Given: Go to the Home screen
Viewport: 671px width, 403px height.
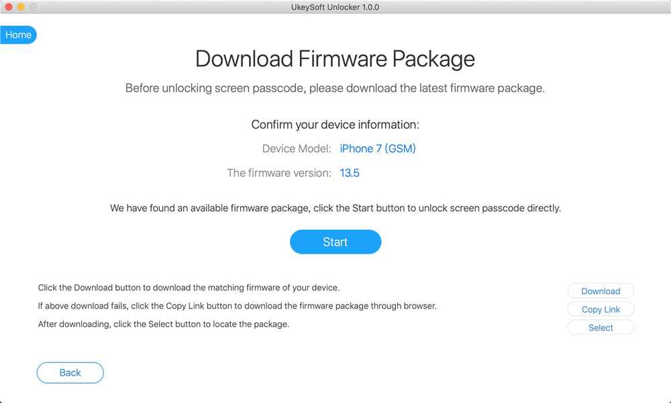Looking at the screenshot, I should tap(18, 35).
